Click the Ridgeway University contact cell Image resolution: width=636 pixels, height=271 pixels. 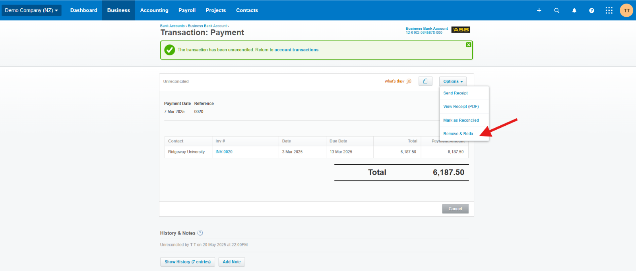pyautogui.click(x=186, y=152)
